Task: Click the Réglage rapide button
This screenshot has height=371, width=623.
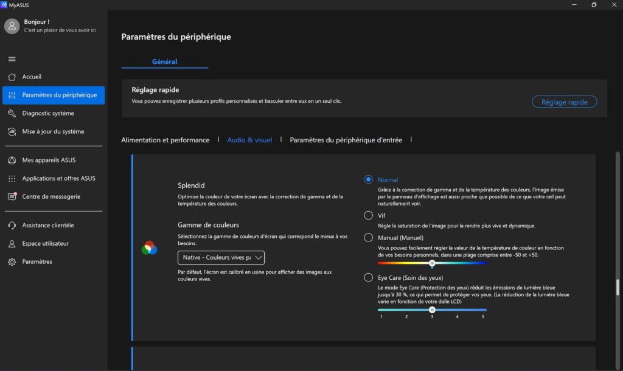Action: click(564, 102)
